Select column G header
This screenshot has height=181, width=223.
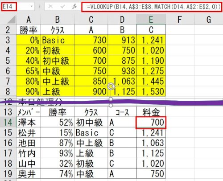(x=209, y=20)
